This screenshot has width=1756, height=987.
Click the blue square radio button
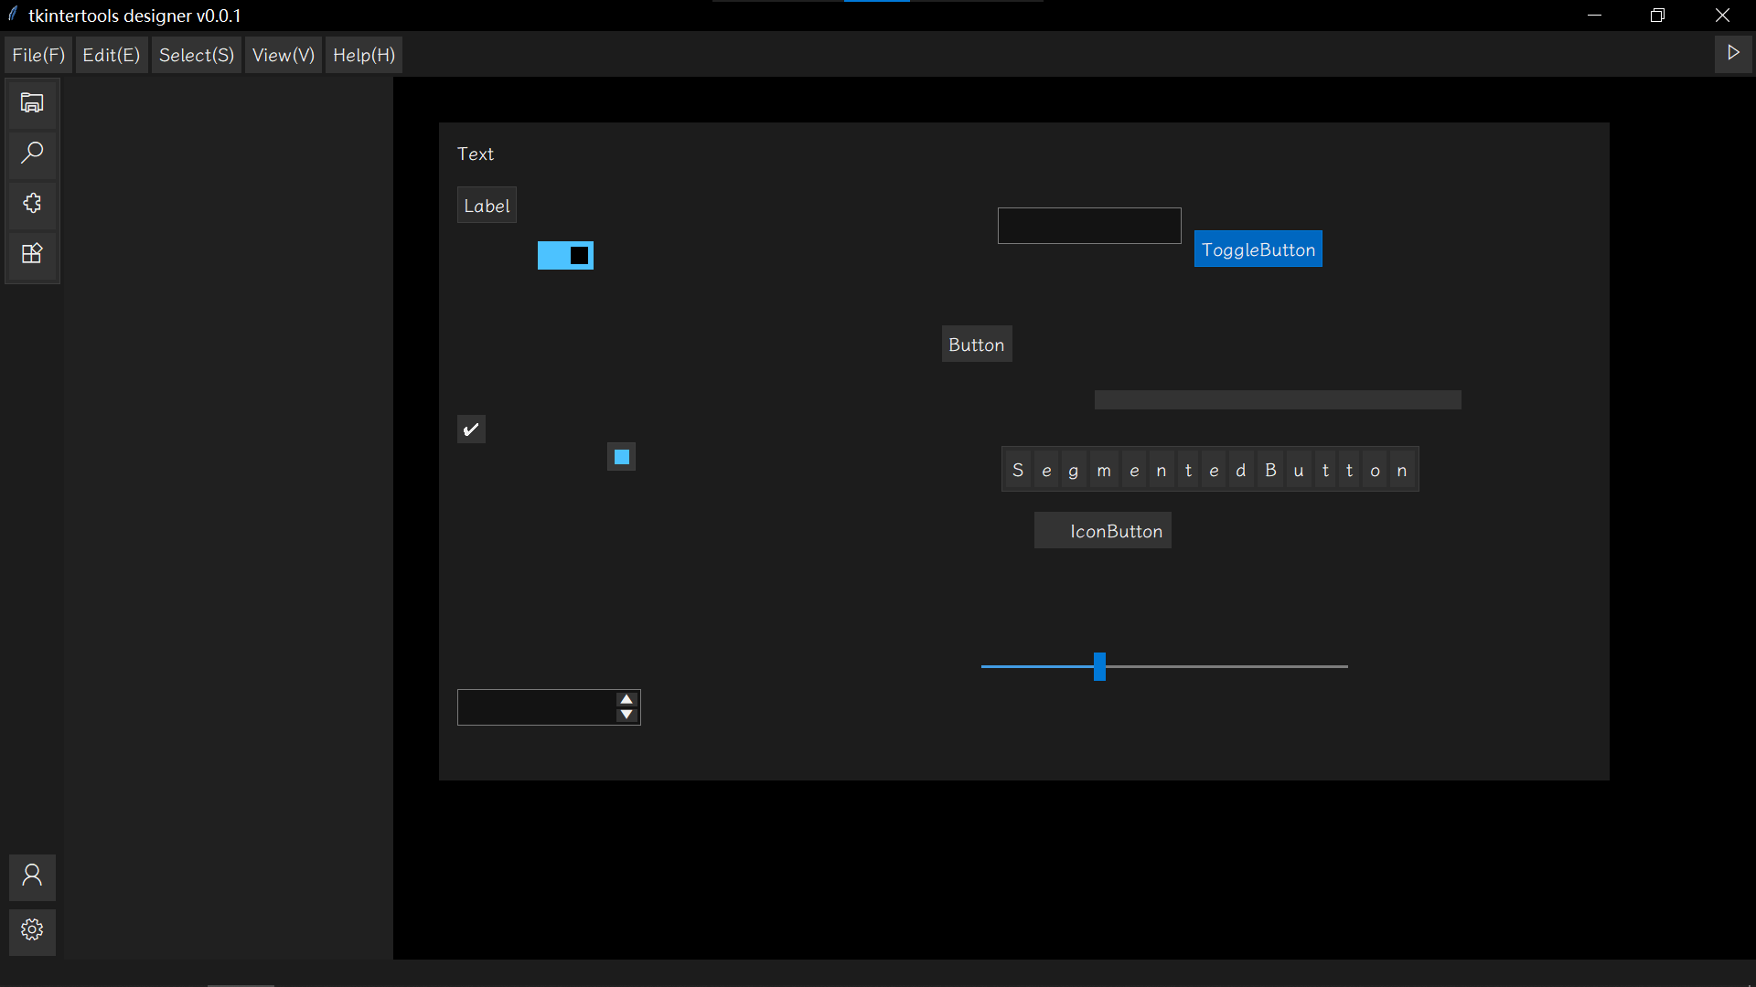coord(622,457)
